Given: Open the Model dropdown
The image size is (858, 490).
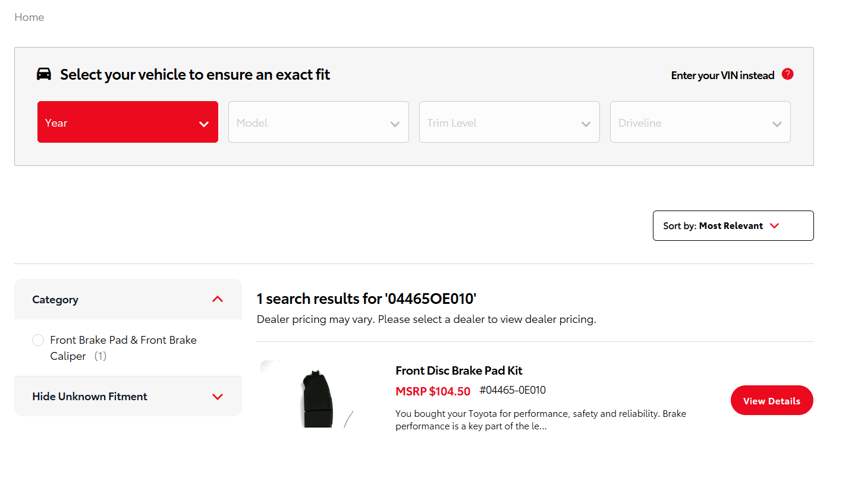Looking at the screenshot, I should (x=318, y=122).
